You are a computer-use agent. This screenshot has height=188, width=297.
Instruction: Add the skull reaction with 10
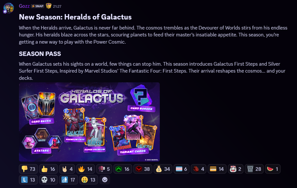click(x=48, y=180)
